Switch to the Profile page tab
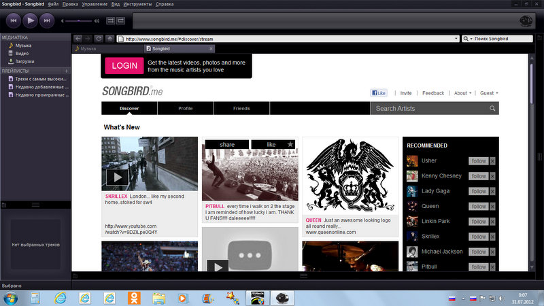Image resolution: width=544 pixels, height=306 pixels. click(x=185, y=108)
